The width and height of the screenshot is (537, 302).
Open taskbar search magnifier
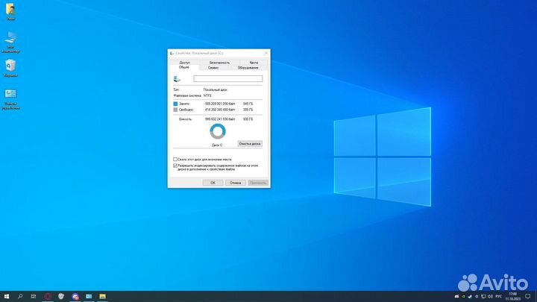tap(20, 297)
